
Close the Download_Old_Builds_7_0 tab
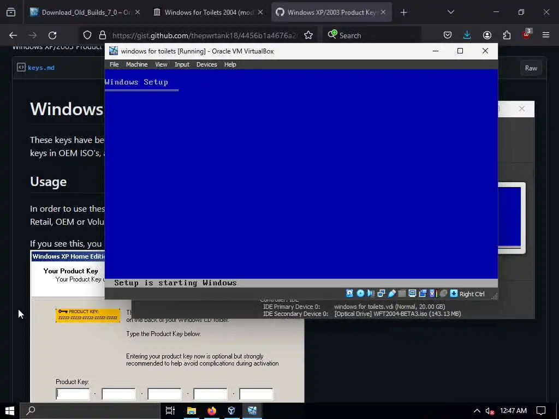pos(138,12)
